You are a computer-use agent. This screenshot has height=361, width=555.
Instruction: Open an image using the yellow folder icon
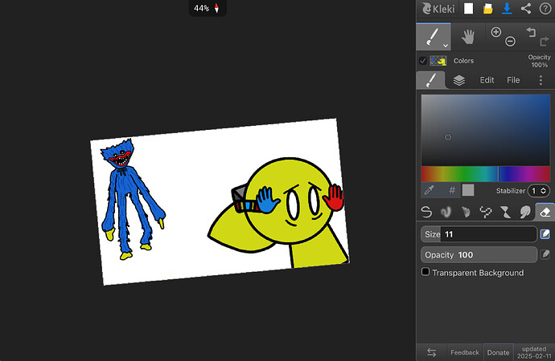coord(487,9)
